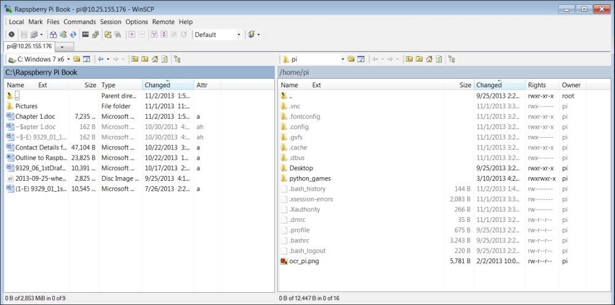Select ocr_pi.png in remote panel
The height and width of the screenshot is (305, 615).
[304, 261]
